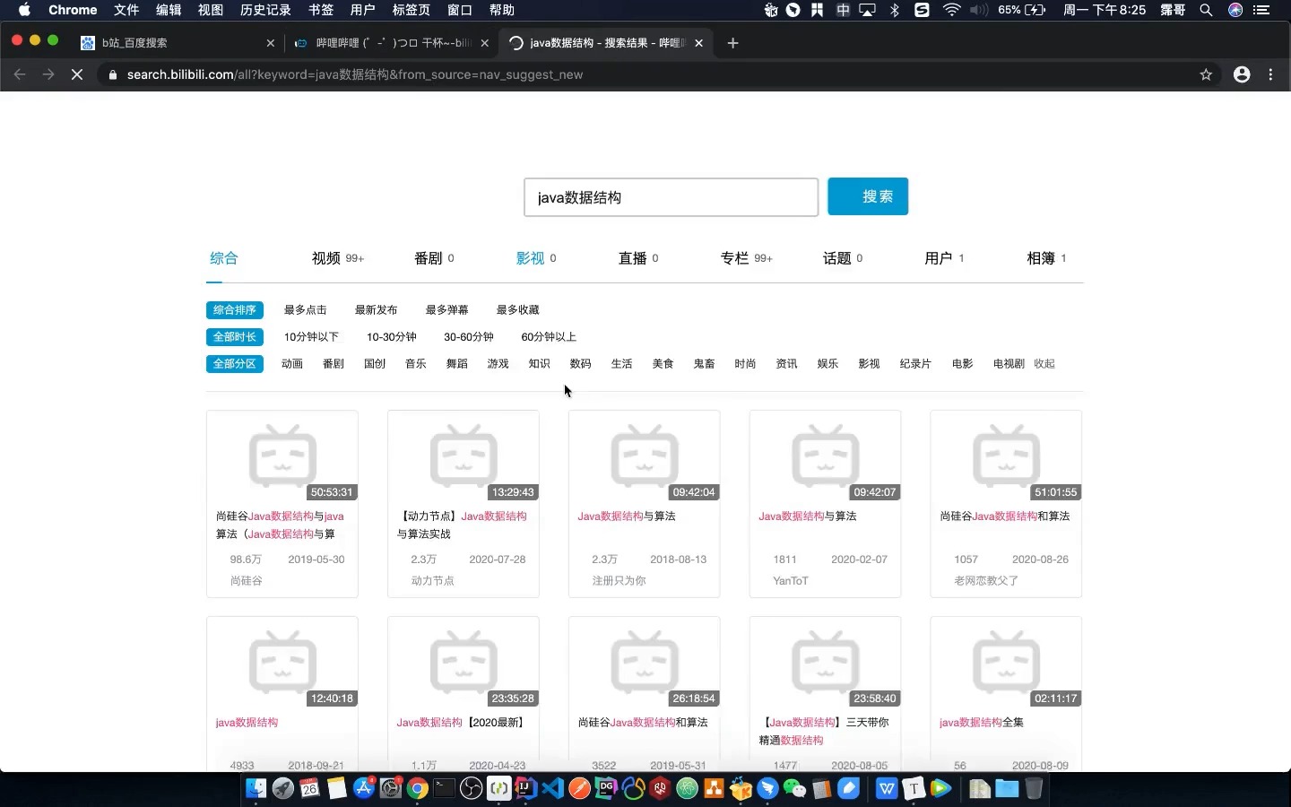Click search box containing java数据结构

(x=671, y=197)
